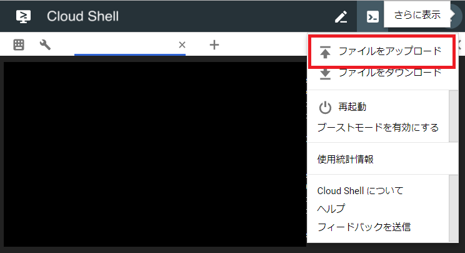Close the current terminal tab

[x=182, y=45]
